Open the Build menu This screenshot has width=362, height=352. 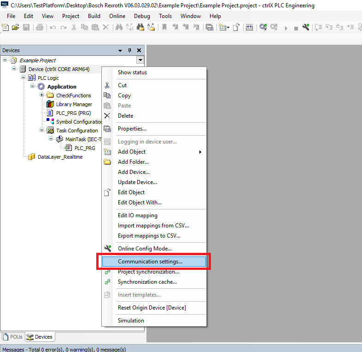[94, 16]
